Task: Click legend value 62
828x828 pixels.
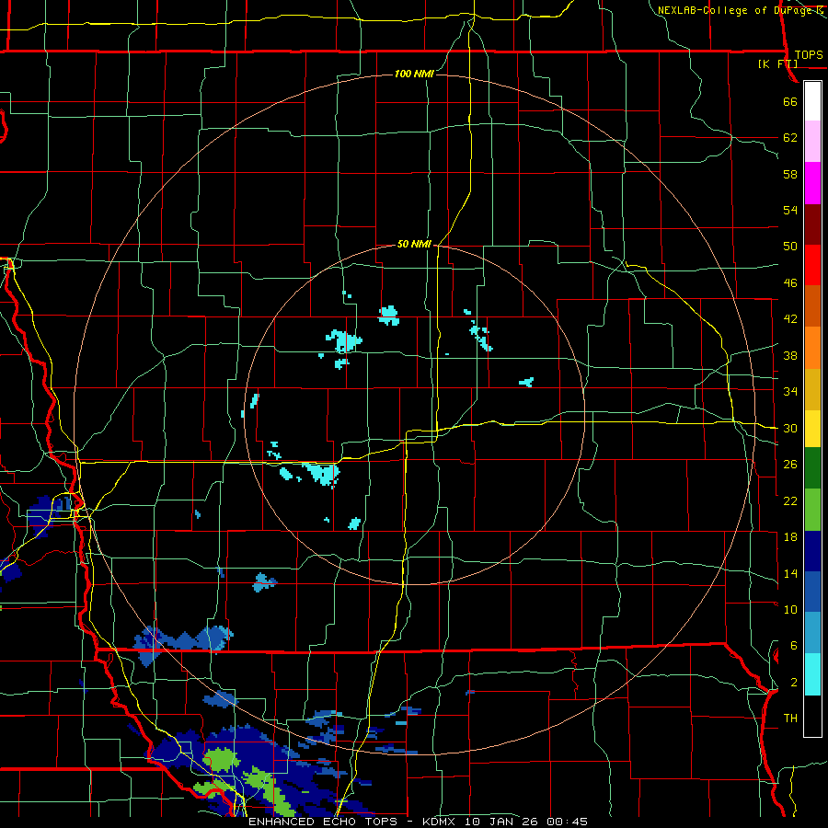Action: [790, 138]
